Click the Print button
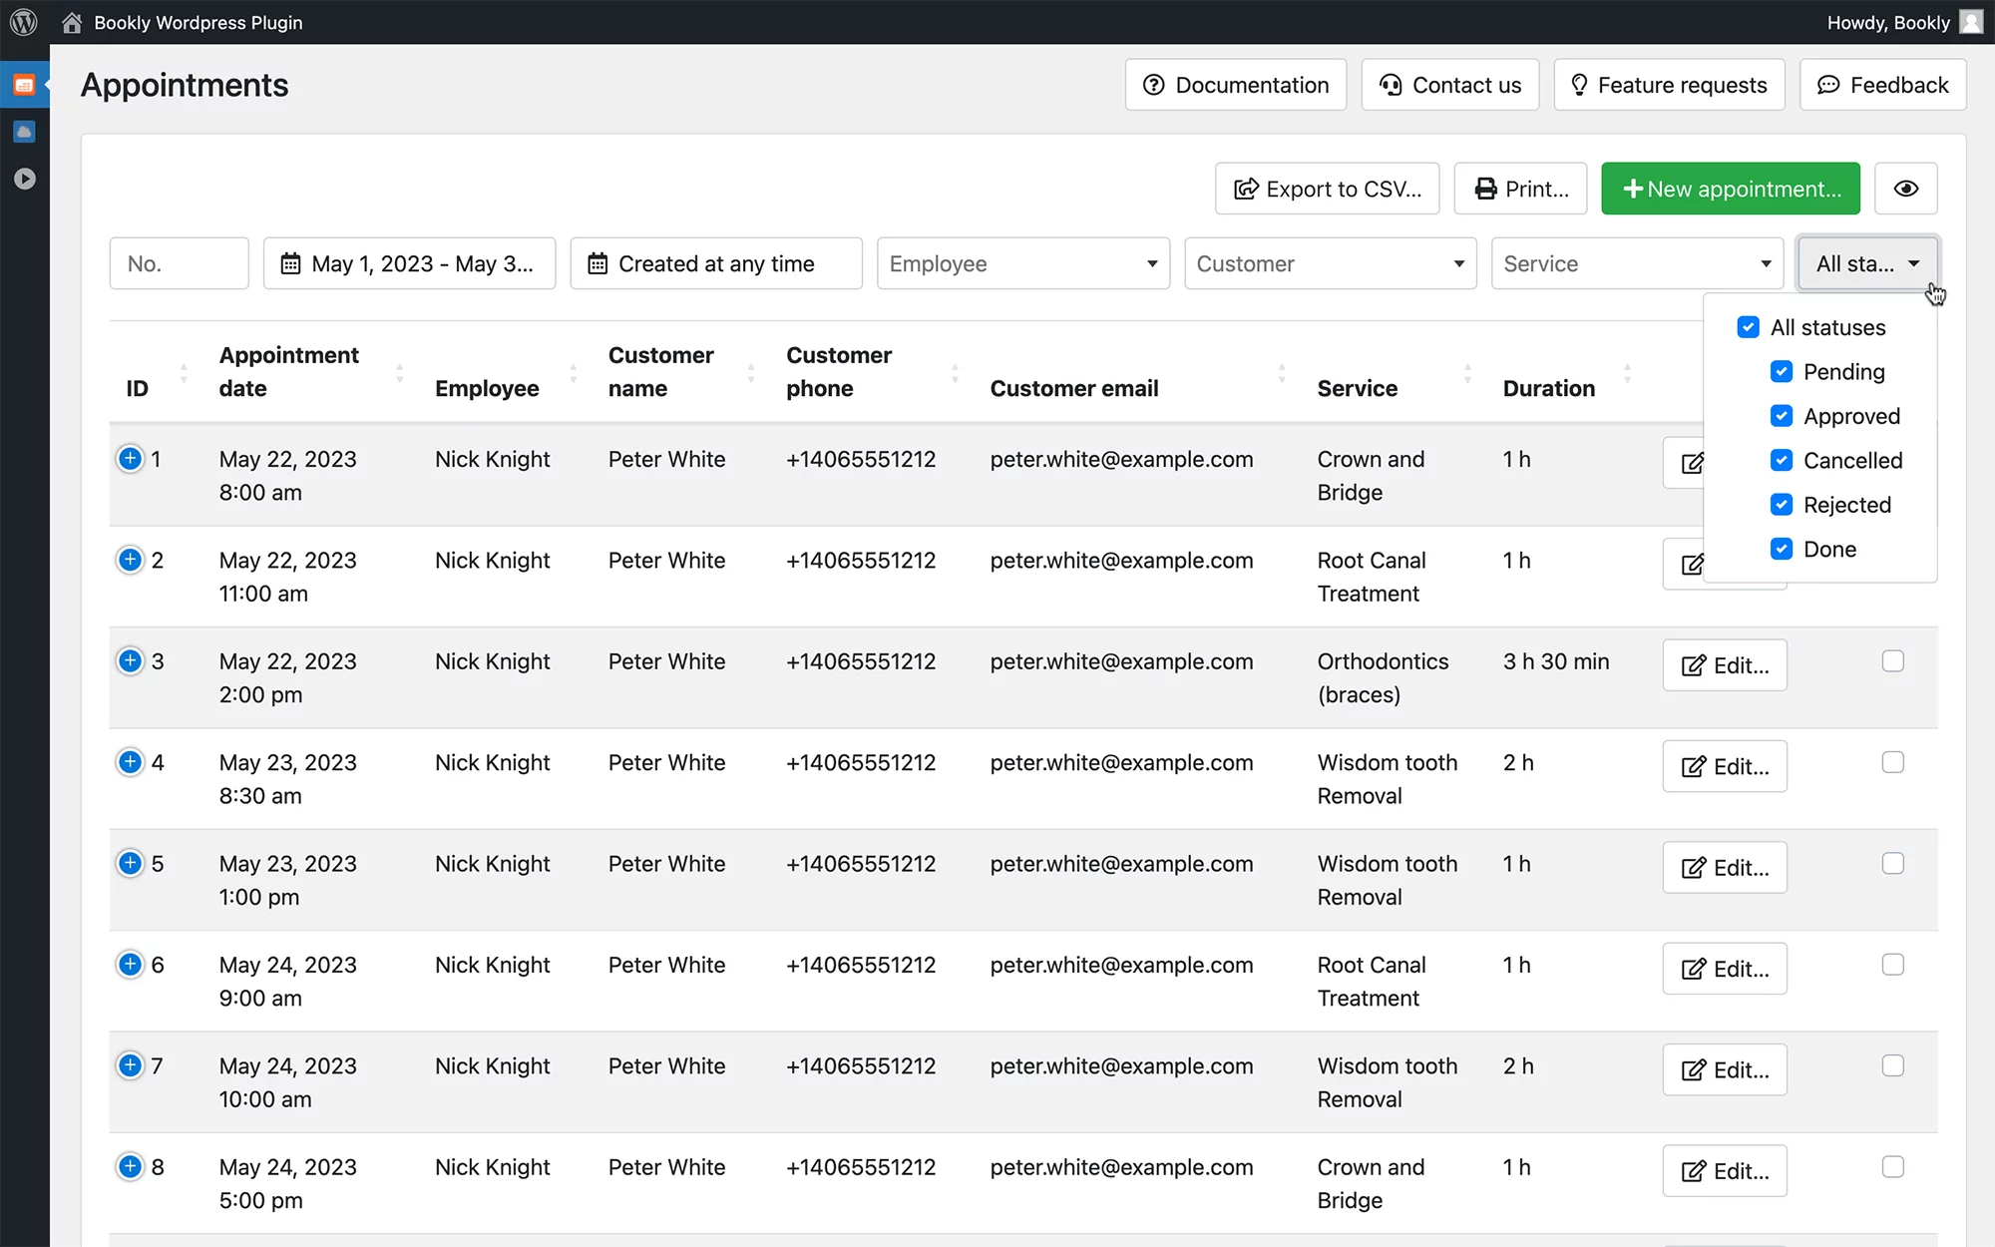The width and height of the screenshot is (1995, 1247). (1520, 189)
